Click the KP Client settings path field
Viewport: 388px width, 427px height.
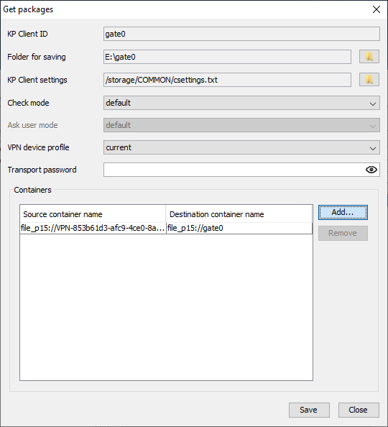point(227,80)
